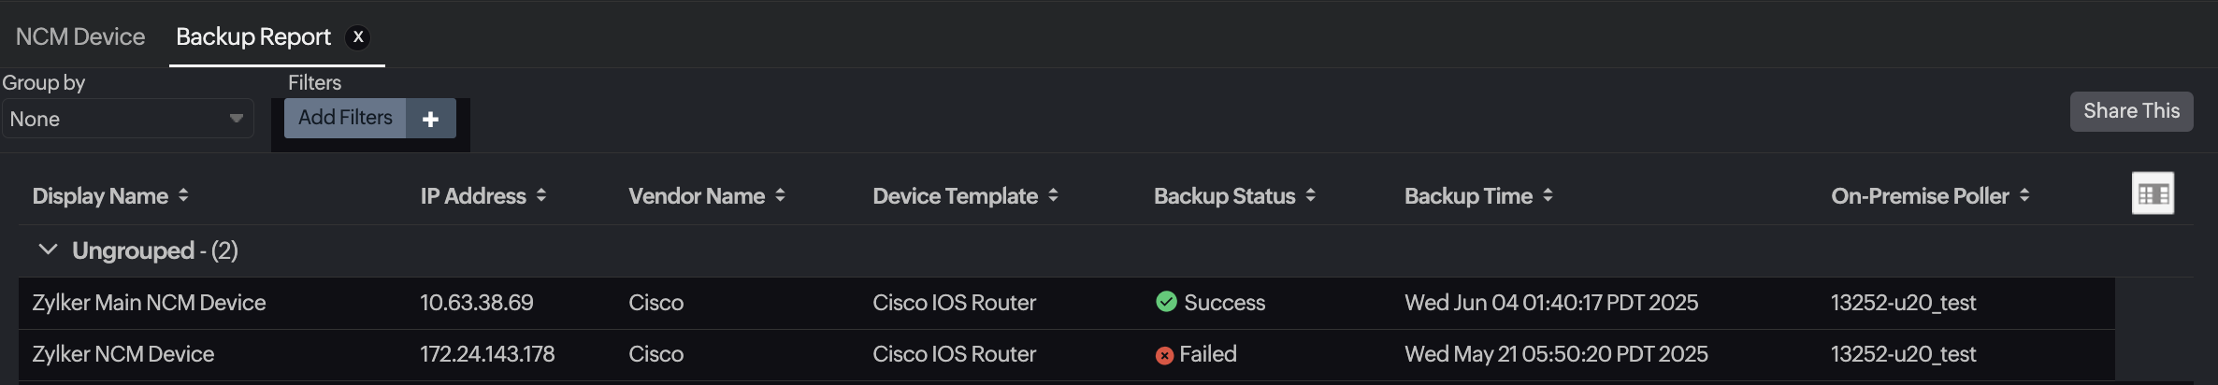This screenshot has width=2218, height=385.
Task: Select the Backup Report tab
Action: point(253,37)
